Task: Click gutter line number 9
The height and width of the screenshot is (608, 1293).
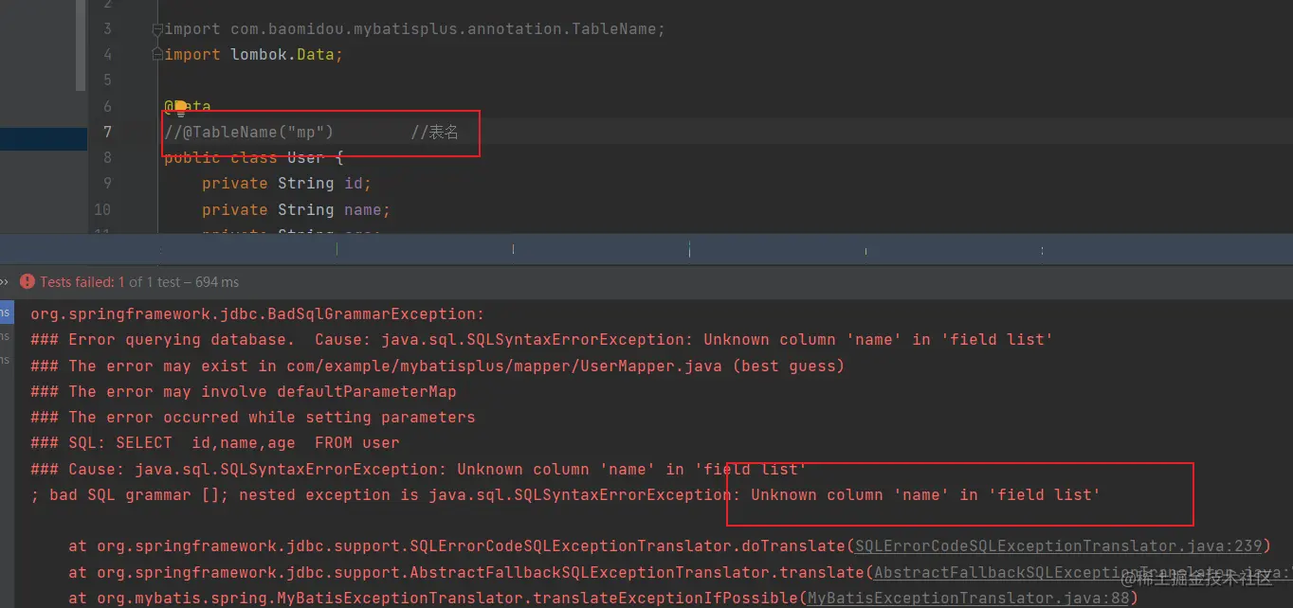Action: click(106, 183)
